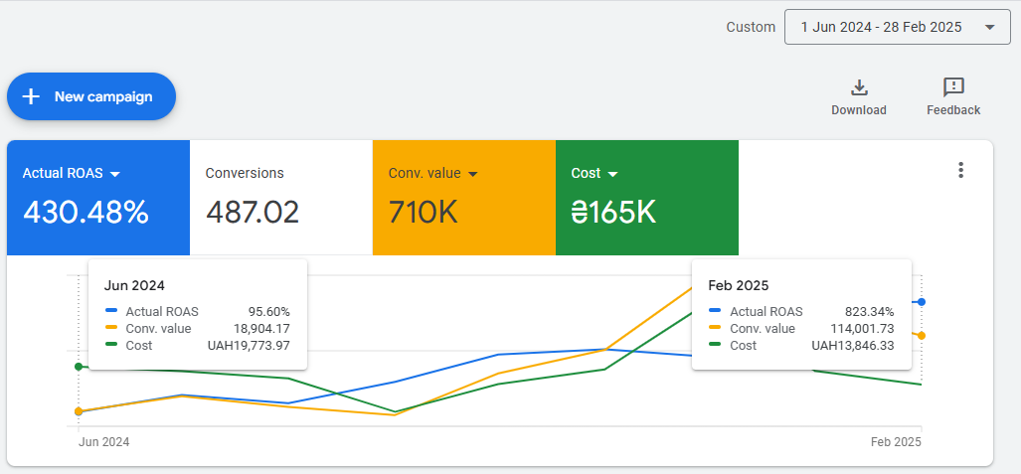Click the orange Conv. value swatch in Feb 2025 tooltip

[716, 328]
